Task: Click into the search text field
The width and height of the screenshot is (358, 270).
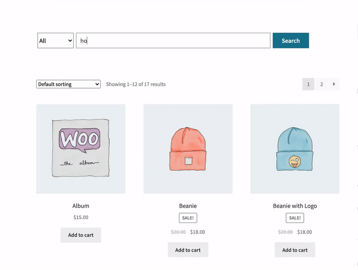Action: click(x=173, y=41)
